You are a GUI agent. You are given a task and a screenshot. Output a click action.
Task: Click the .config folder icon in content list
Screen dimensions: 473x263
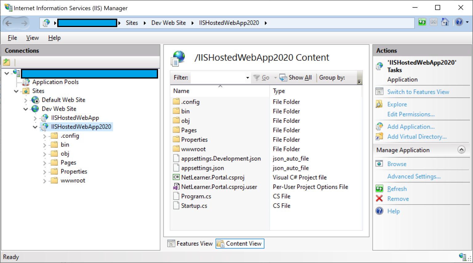point(176,102)
